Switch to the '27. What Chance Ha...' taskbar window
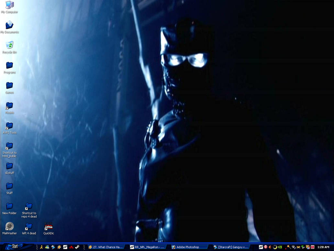The width and height of the screenshot is (334, 251). click(x=106, y=247)
